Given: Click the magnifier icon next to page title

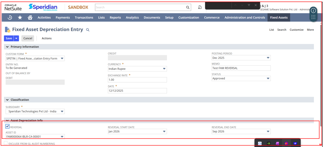Looking at the screenshot, I should pyautogui.click(x=88, y=30).
